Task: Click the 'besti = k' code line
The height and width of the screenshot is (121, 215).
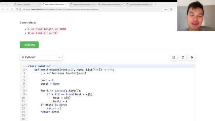Action: click(x=60, y=101)
